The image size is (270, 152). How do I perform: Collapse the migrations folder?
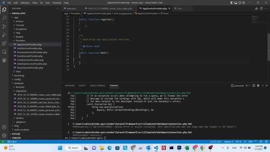tap(21, 91)
